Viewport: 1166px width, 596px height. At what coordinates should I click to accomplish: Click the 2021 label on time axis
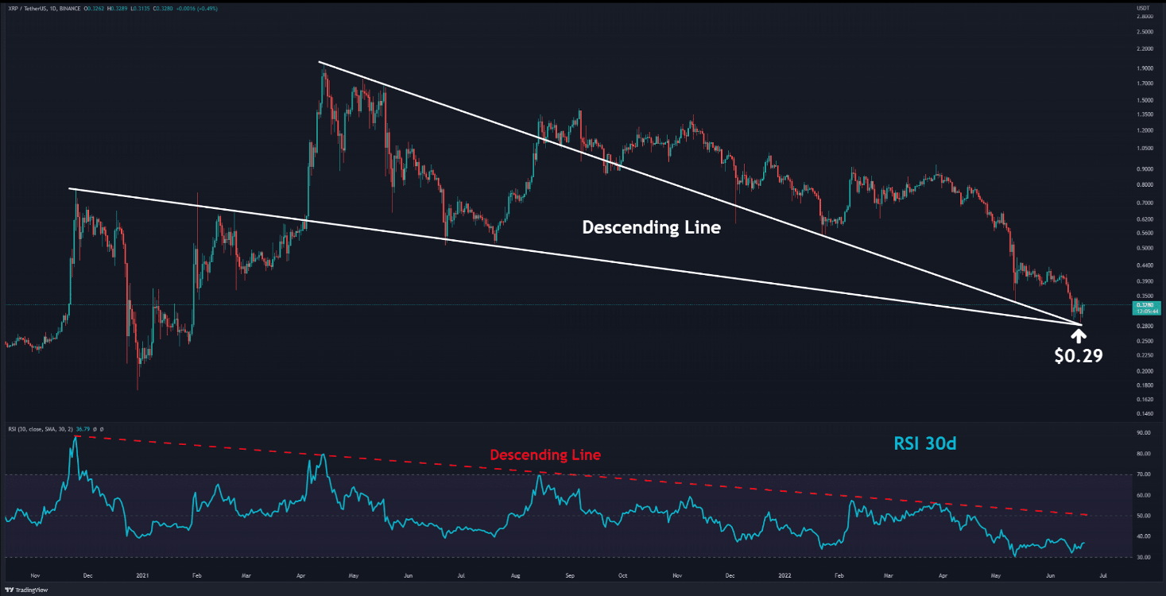[x=143, y=573]
